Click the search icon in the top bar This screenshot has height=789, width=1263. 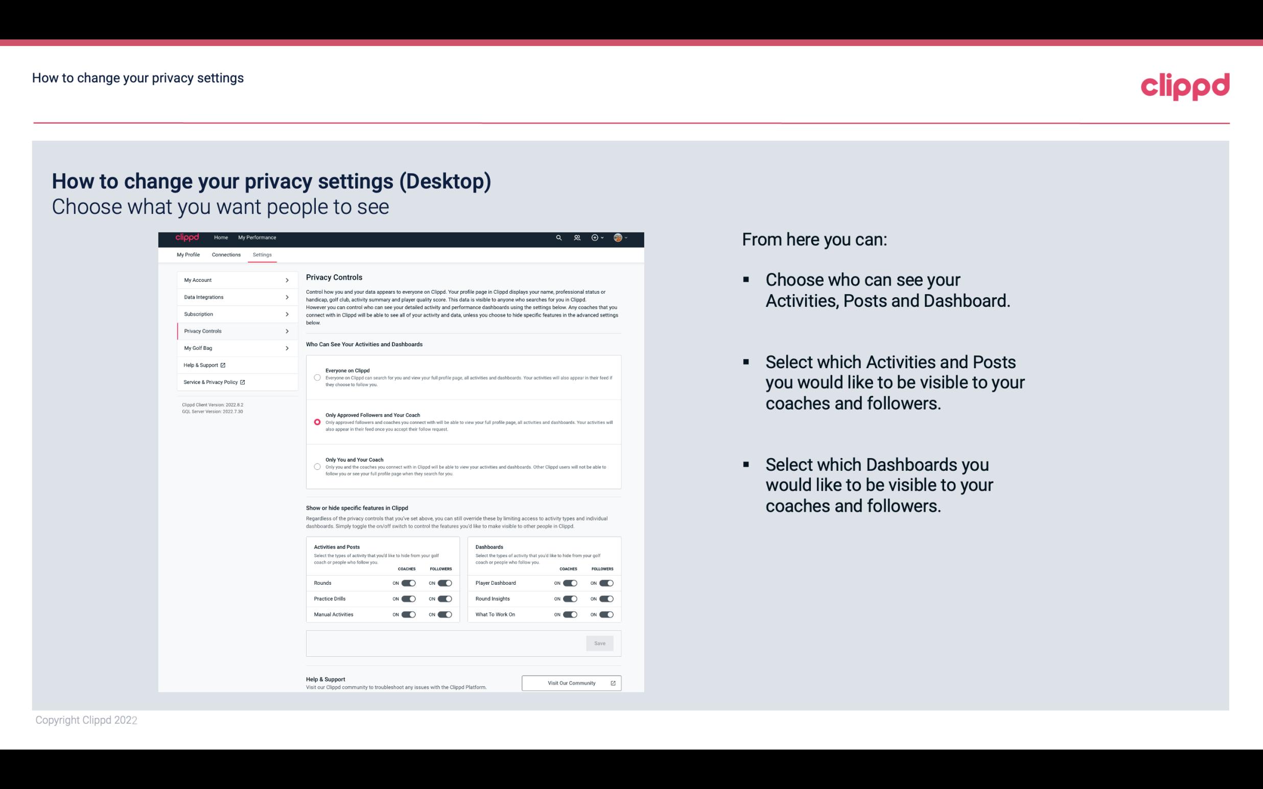point(558,238)
